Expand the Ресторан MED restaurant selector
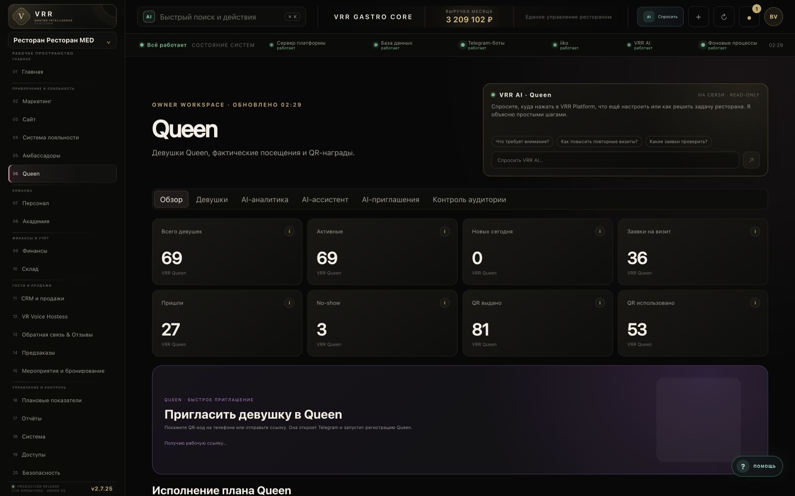Screen dimensions: 795x496 [x=63, y=40]
